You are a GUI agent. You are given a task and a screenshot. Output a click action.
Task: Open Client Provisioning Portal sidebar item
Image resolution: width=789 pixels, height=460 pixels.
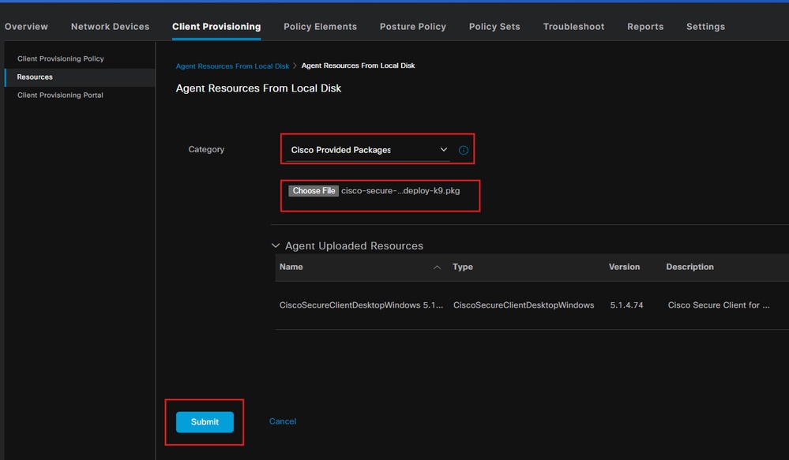click(x=60, y=95)
